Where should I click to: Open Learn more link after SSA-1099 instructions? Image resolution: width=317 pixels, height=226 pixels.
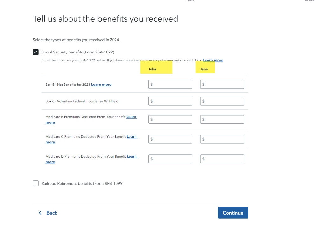213,60
